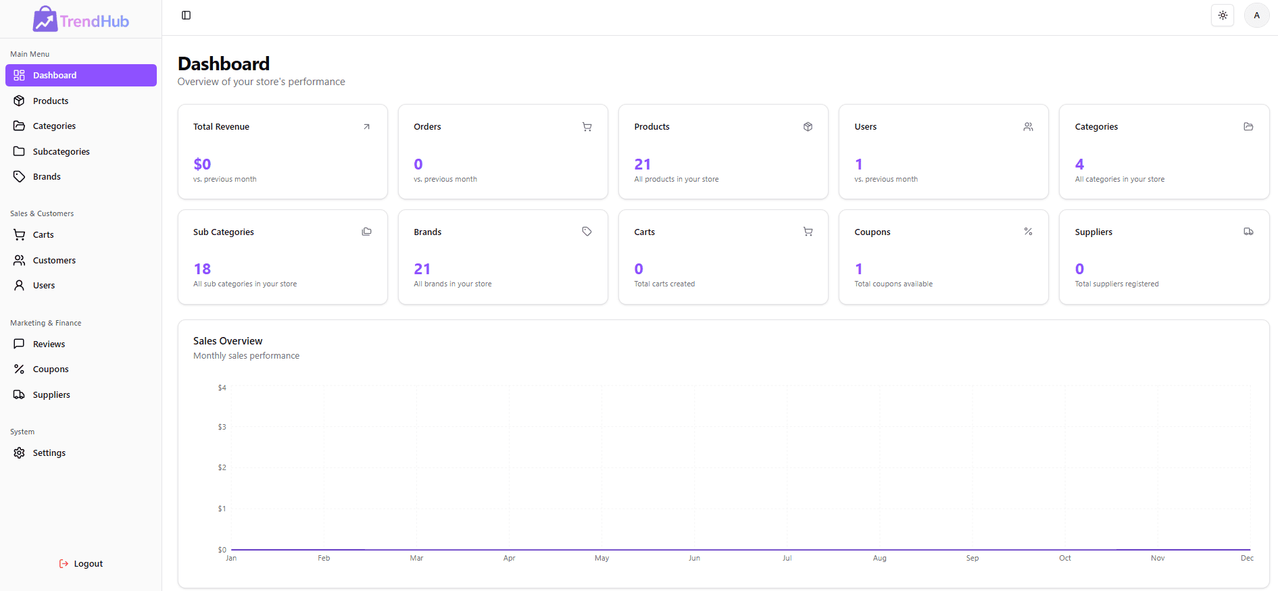Click the Carts shopping cart icon in sidebar
Screen dimensions: 1278x591
19,234
